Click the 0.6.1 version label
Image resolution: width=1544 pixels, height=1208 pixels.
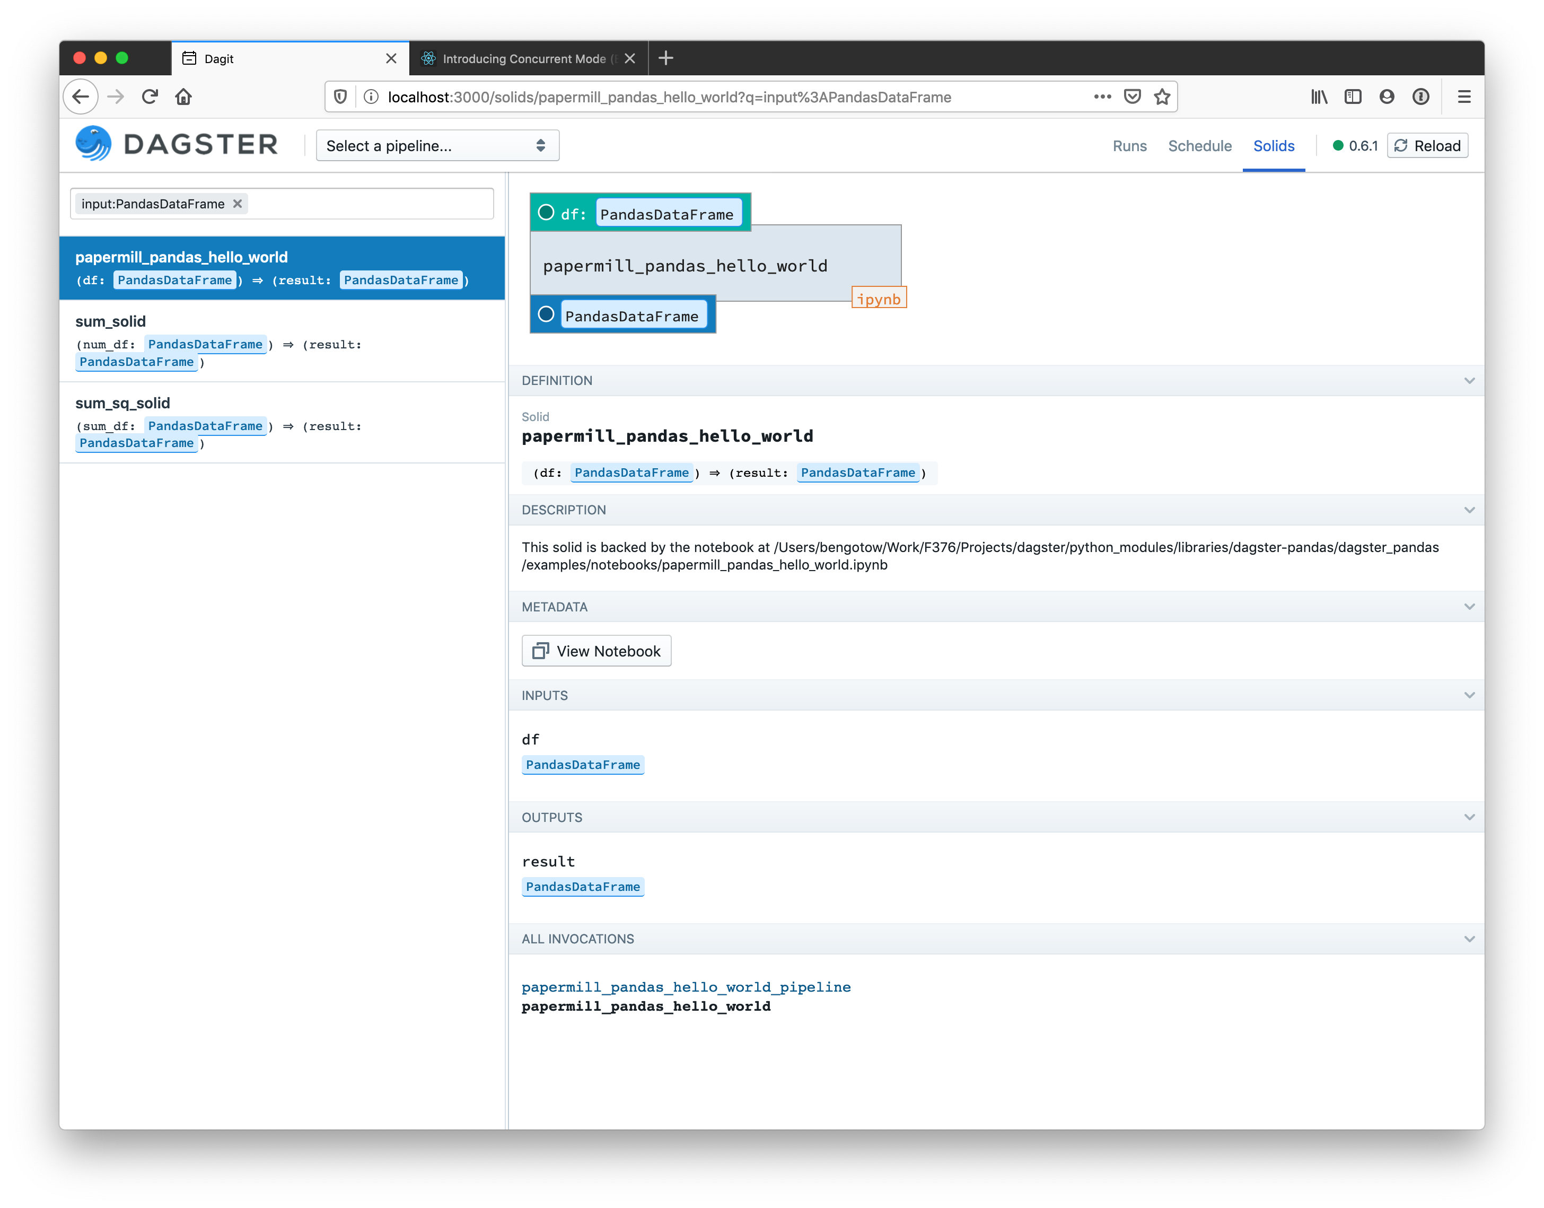1363,146
